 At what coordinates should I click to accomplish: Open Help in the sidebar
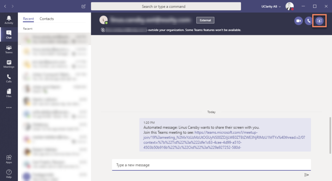(x=9, y=174)
